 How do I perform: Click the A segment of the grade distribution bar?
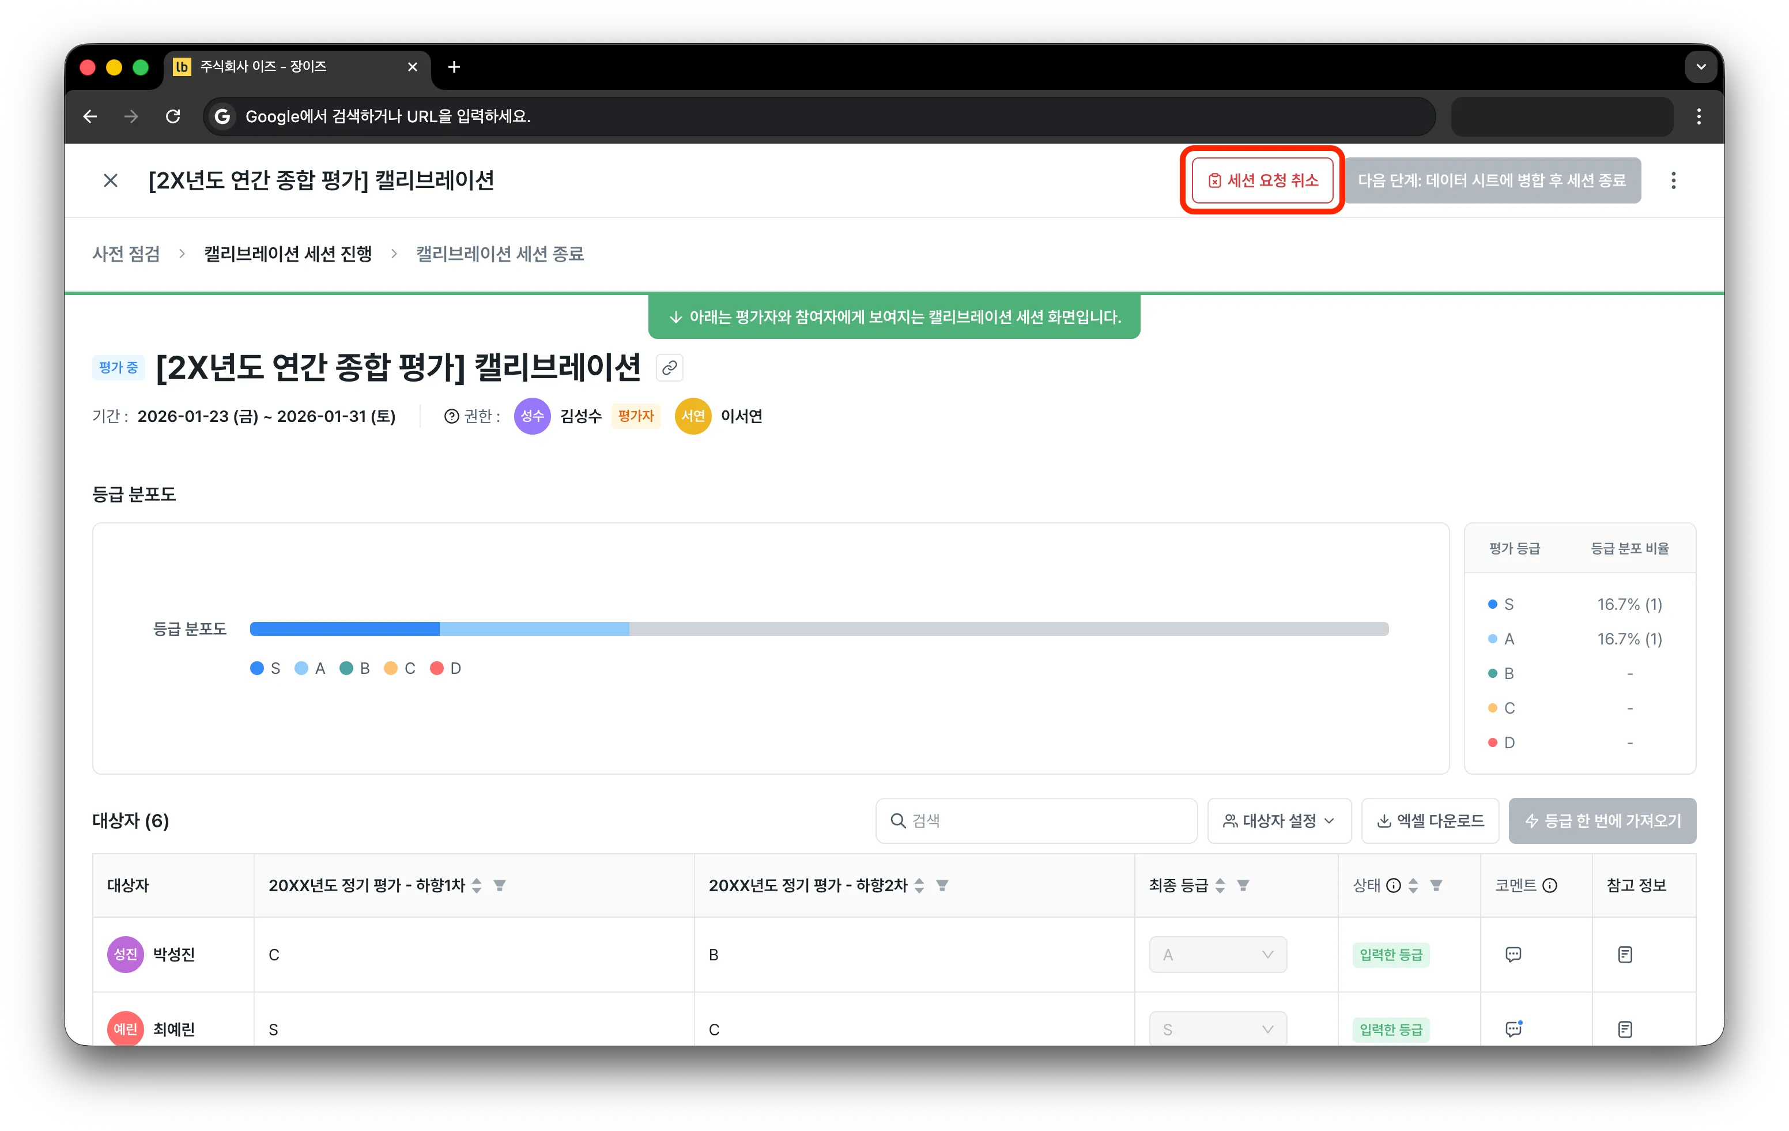534,629
